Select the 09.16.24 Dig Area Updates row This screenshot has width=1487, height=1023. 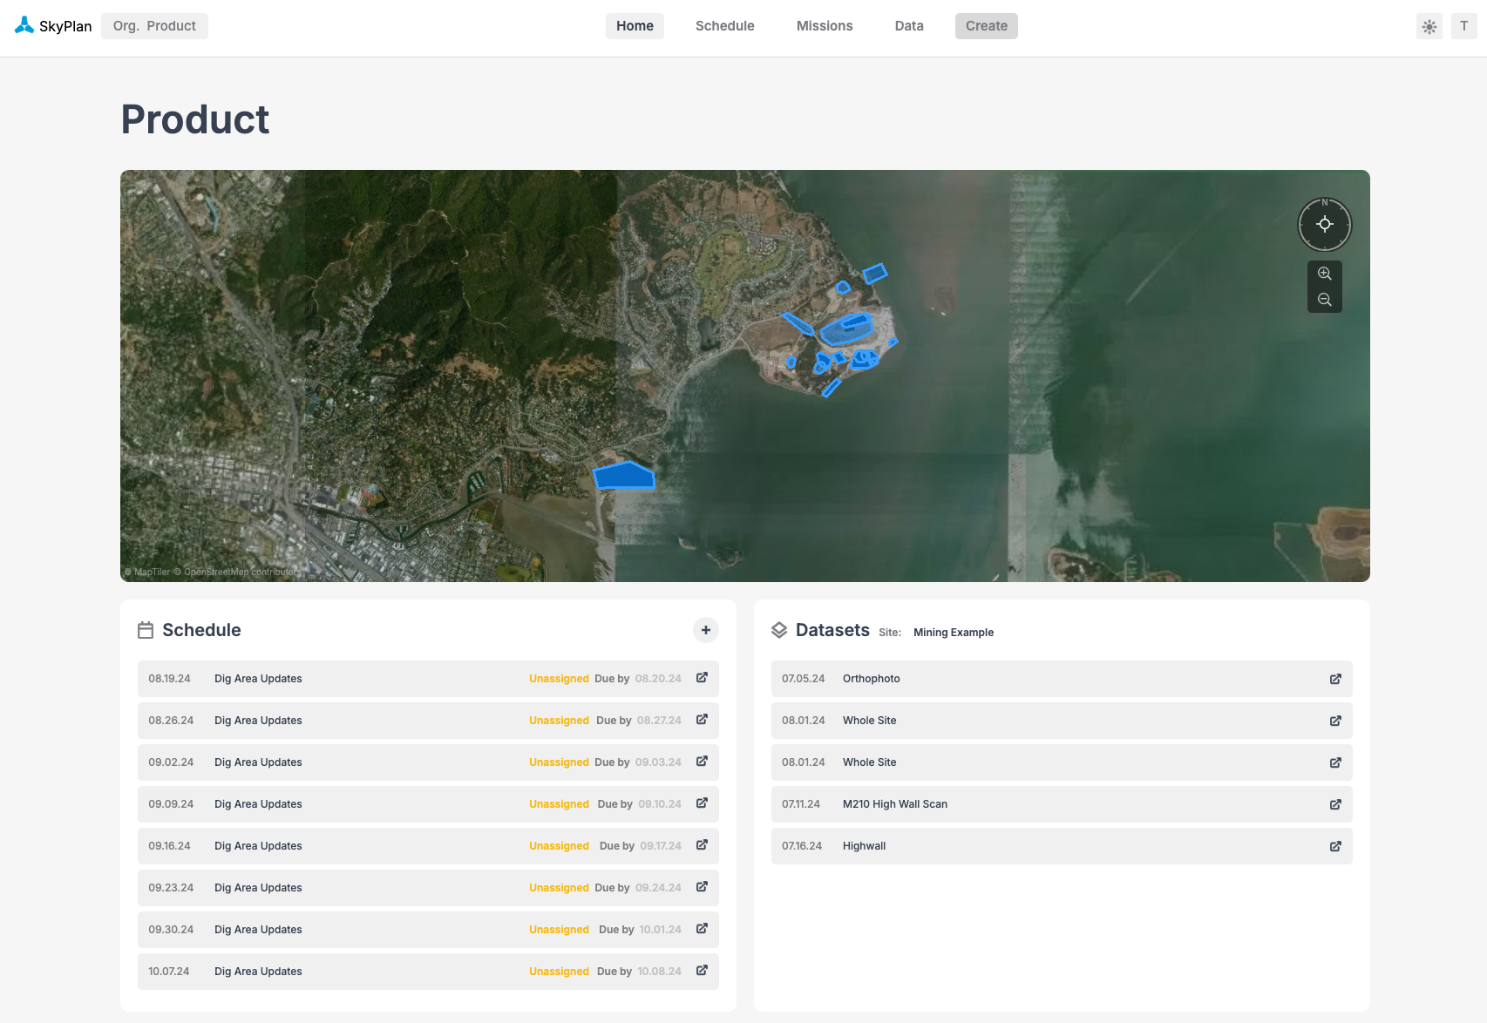(x=428, y=846)
